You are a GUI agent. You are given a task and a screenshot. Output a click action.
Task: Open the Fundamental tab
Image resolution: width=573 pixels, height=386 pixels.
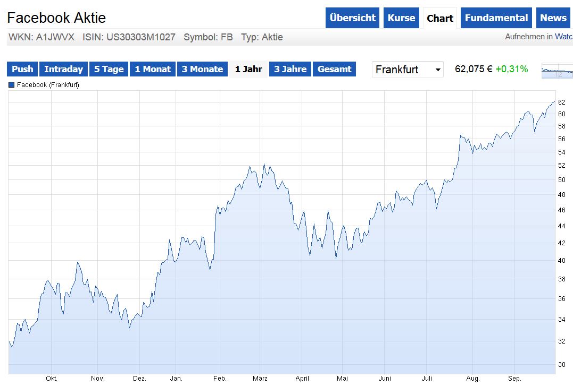click(496, 18)
